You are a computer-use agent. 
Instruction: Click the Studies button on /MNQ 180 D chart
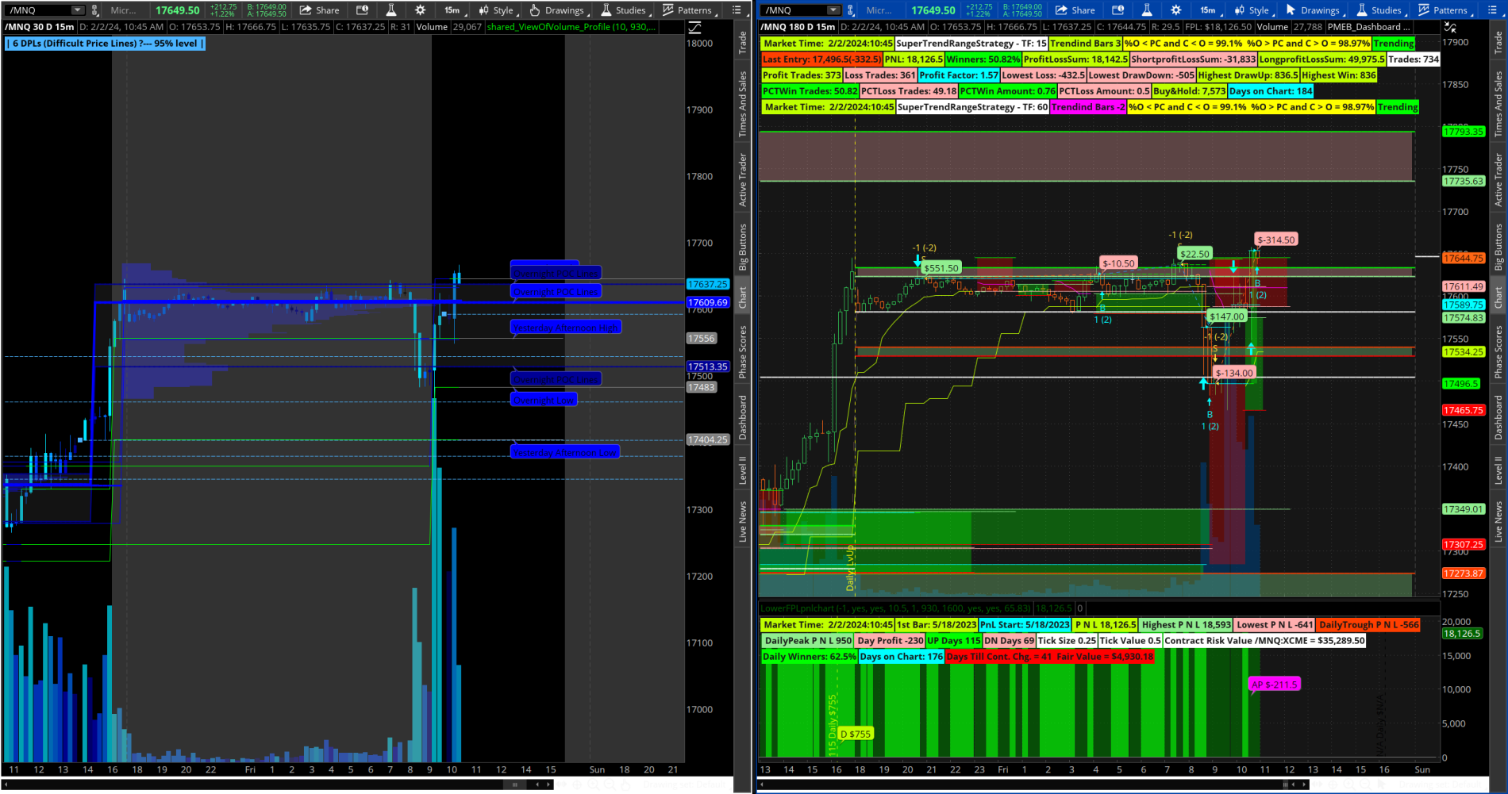(x=1379, y=10)
